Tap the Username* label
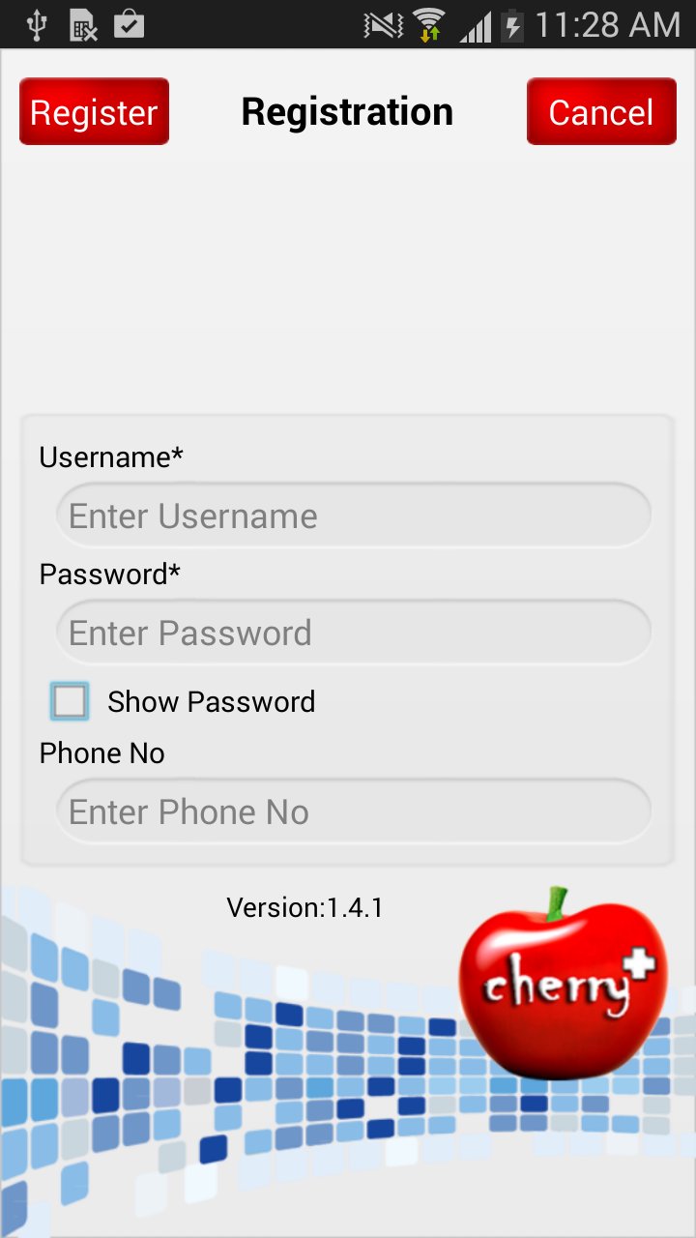 [x=111, y=457]
